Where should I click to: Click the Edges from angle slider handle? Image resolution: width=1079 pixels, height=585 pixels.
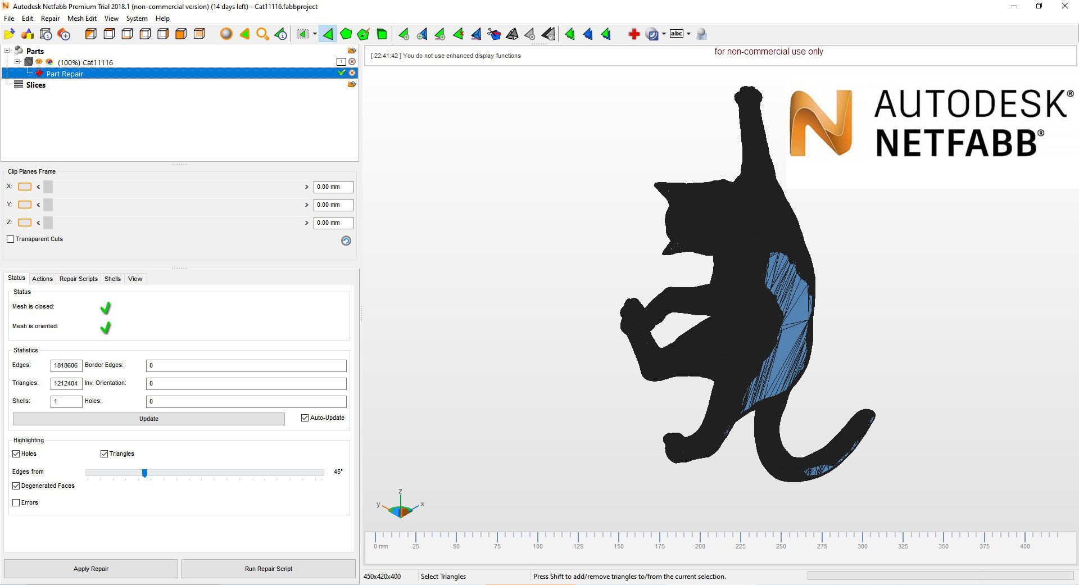click(144, 473)
